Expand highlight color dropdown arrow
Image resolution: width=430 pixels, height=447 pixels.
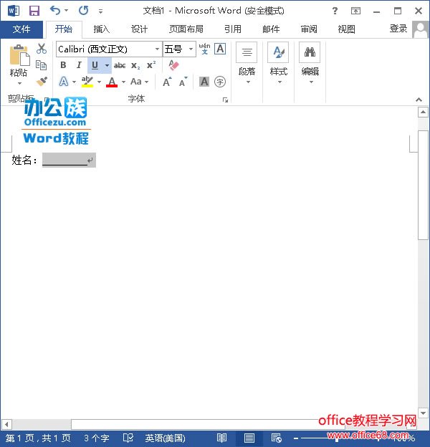[x=99, y=82]
